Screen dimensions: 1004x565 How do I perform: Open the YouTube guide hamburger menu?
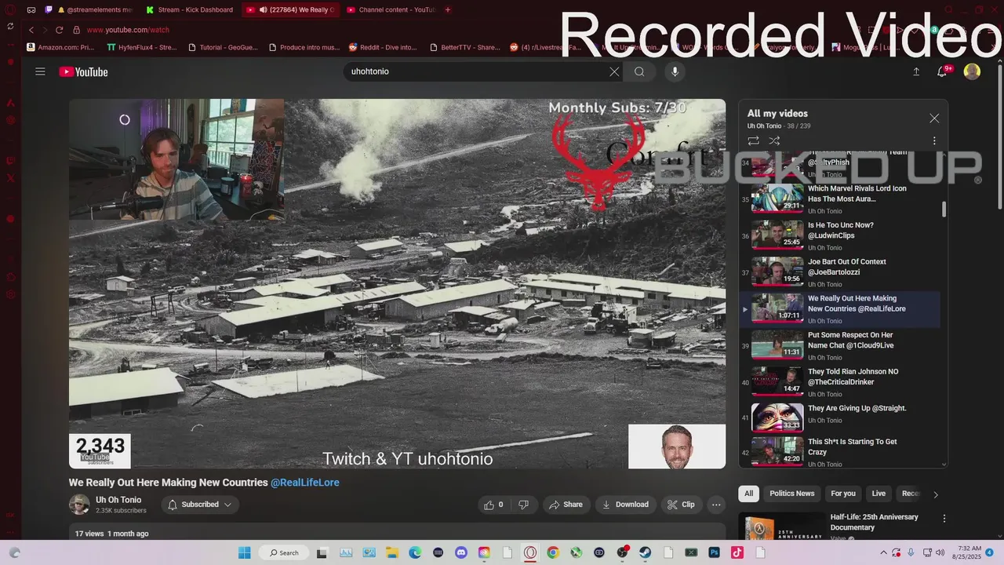click(40, 71)
